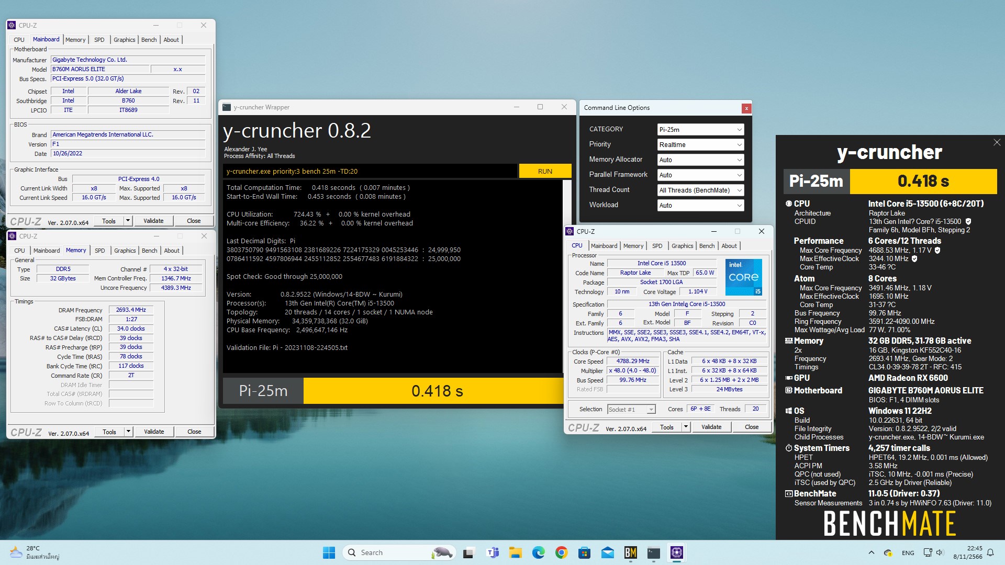The image size is (1005, 565).
Task: Click the taskbar Search box
Action: (399, 552)
